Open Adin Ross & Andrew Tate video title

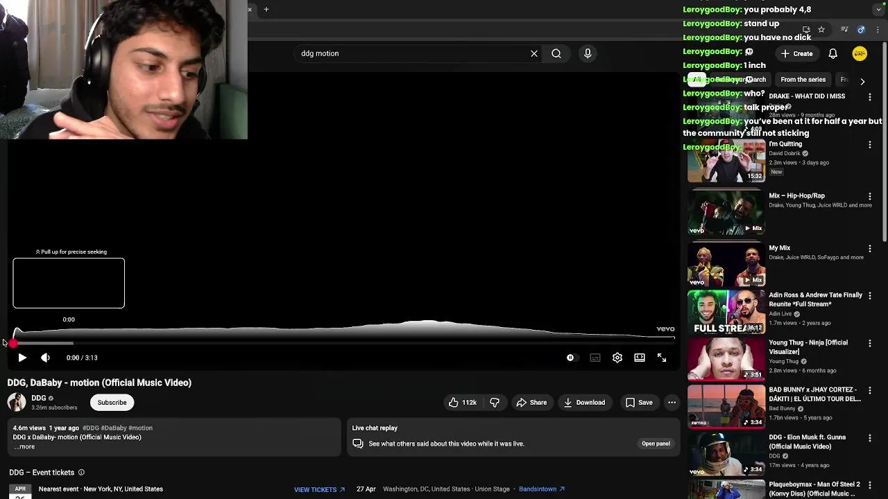point(815,299)
